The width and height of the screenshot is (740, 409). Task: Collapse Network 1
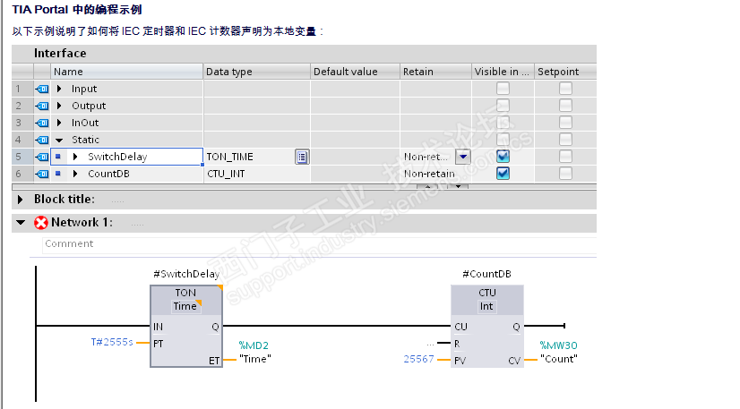pyautogui.click(x=21, y=222)
